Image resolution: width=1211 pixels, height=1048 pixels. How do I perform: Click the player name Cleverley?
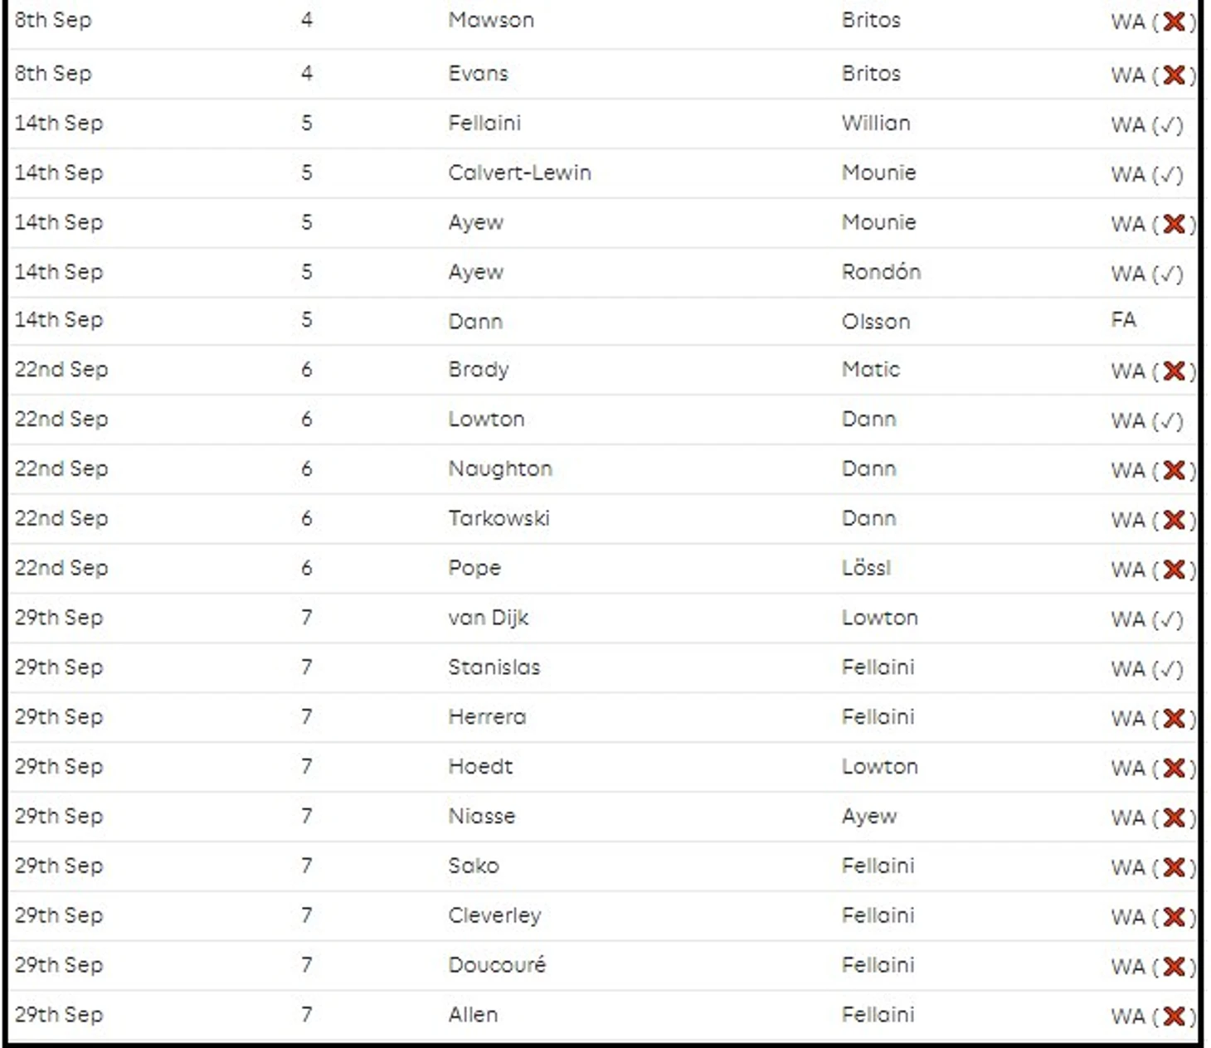coord(494,916)
